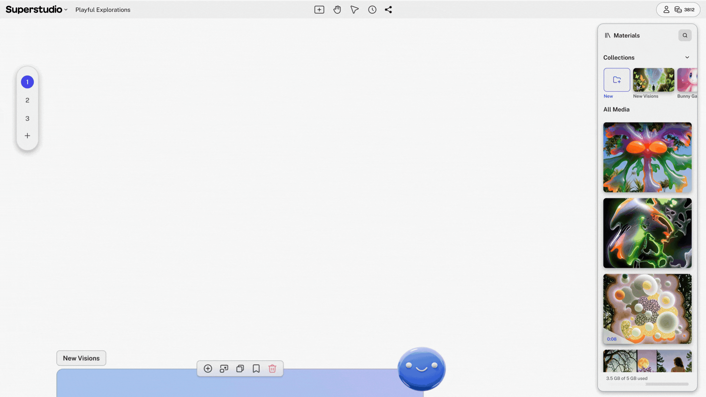Create a New collection folder
The width and height of the screenshot is (706, 397).
coord(617,80)
